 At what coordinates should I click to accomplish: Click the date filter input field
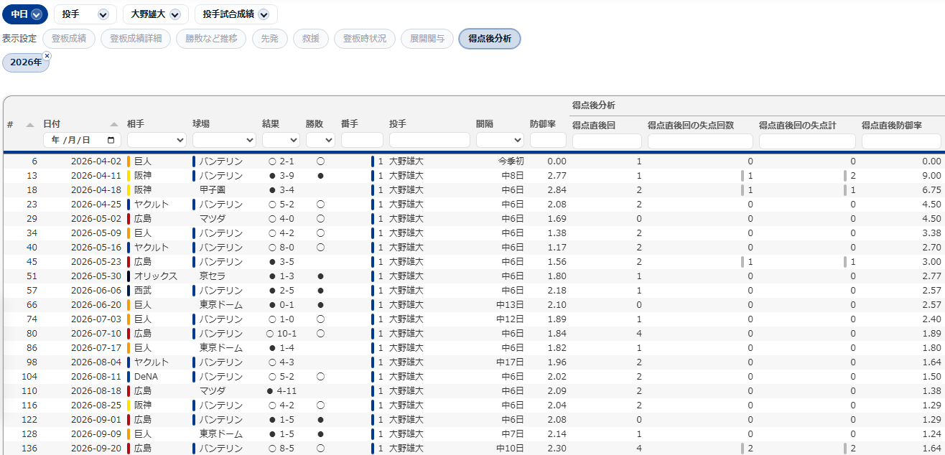83,140
